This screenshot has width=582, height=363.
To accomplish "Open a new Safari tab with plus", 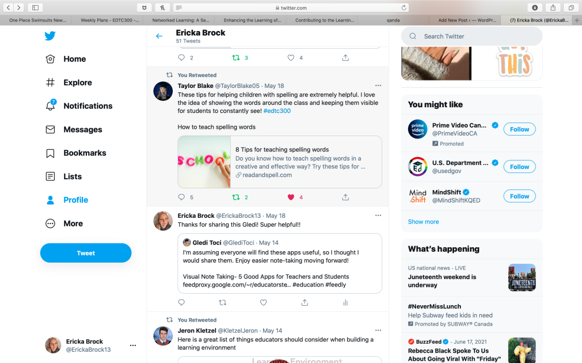I will click(577, 20).
